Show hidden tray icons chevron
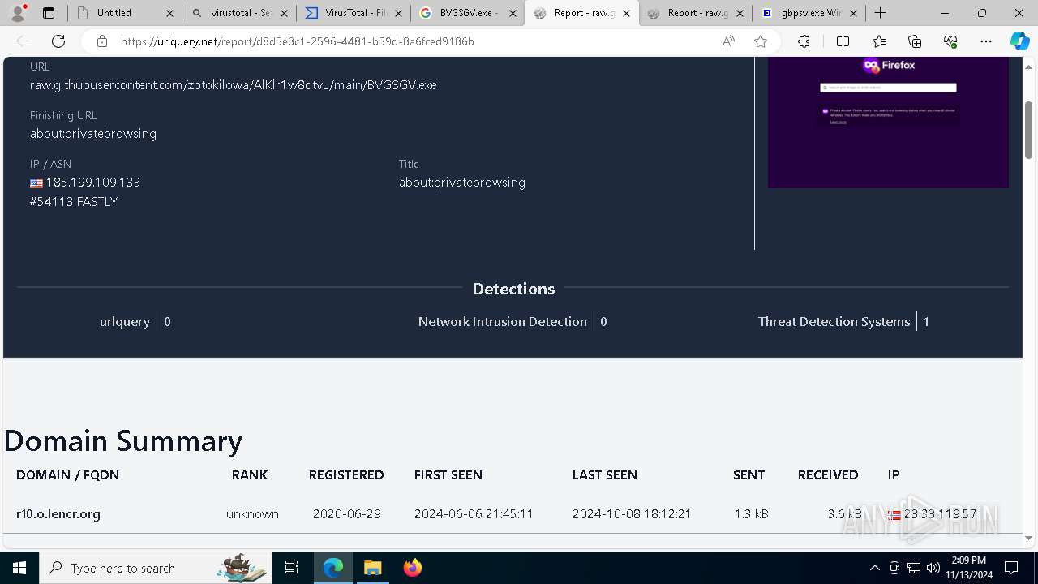Viewport: 1038px width, 584px height. (x=874, y=568)
